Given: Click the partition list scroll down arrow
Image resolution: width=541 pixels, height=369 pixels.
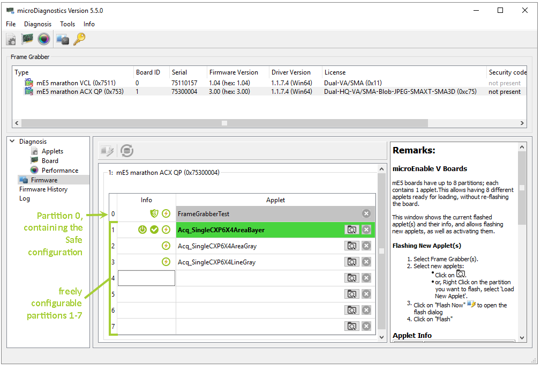Looking at the screenshot, I should 381,337.
